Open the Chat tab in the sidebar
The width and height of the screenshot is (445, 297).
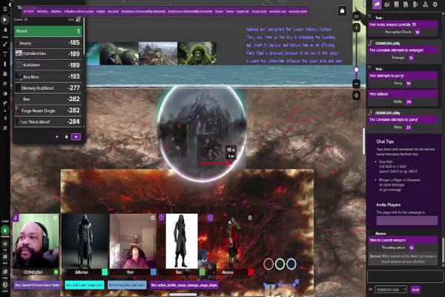click(377, 4)
